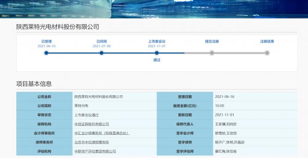
Task: Click the 已问询 stage dot on timeline
Action: click(x=102, y=53)
